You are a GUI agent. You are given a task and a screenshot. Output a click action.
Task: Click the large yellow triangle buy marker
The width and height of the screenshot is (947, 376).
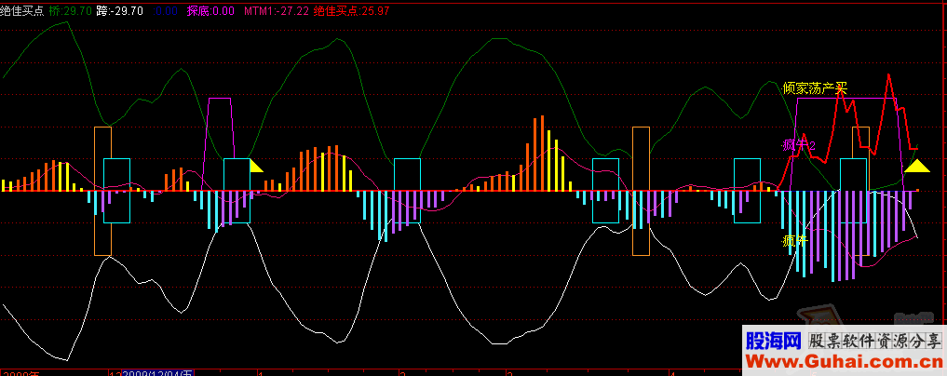tap(917, 166)
